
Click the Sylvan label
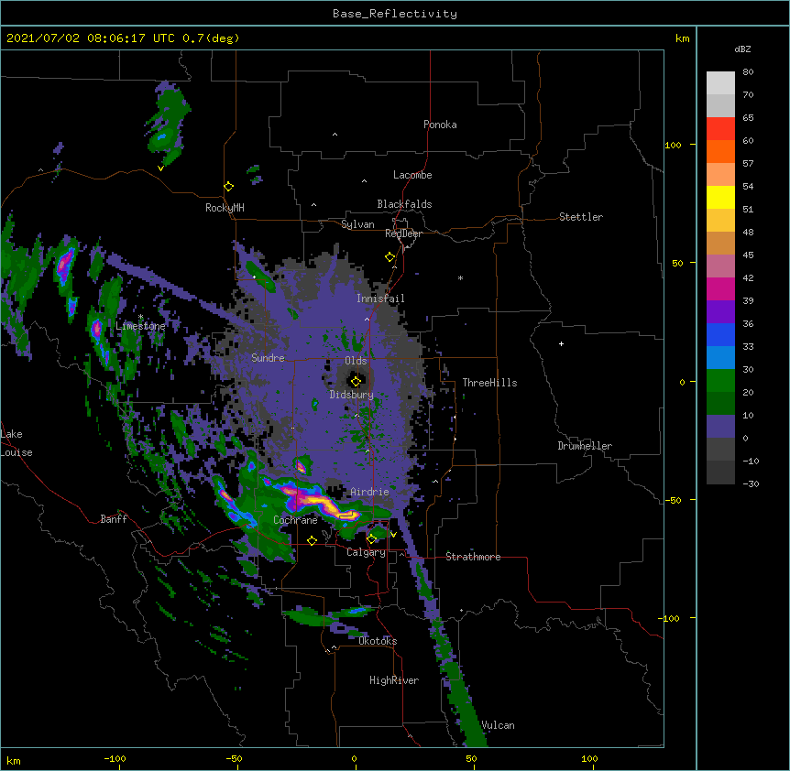pos(357,224)
